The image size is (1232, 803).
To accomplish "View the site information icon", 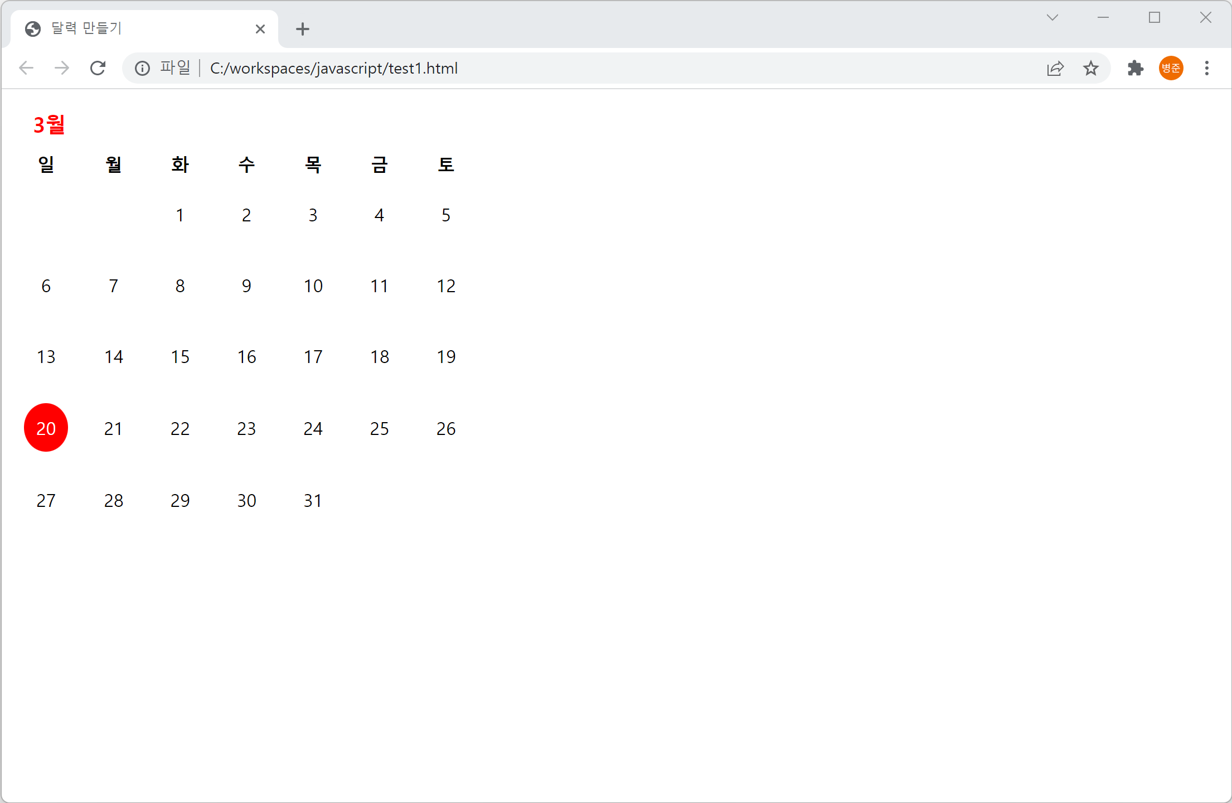I will pyautogui.click(x=142, y=68).
